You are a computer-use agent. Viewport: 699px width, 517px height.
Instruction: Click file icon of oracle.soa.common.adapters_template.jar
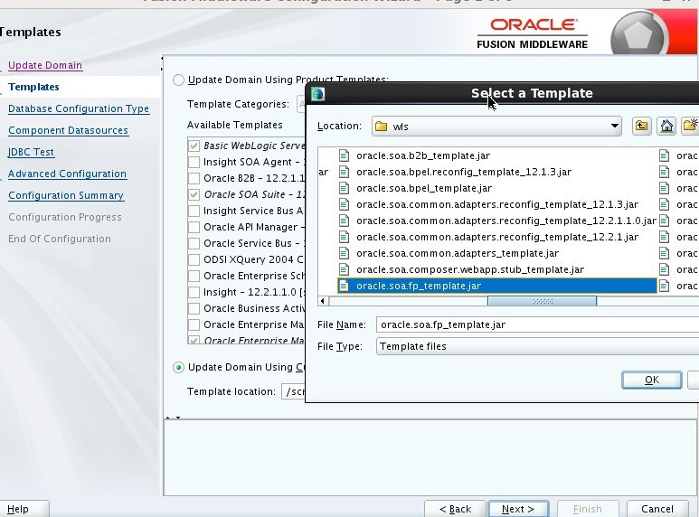point(344,253)
